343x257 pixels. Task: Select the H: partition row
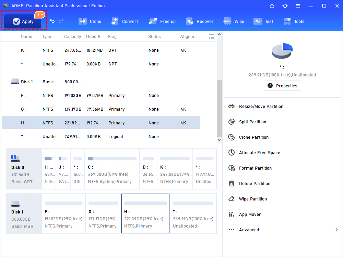pos(101,123)
